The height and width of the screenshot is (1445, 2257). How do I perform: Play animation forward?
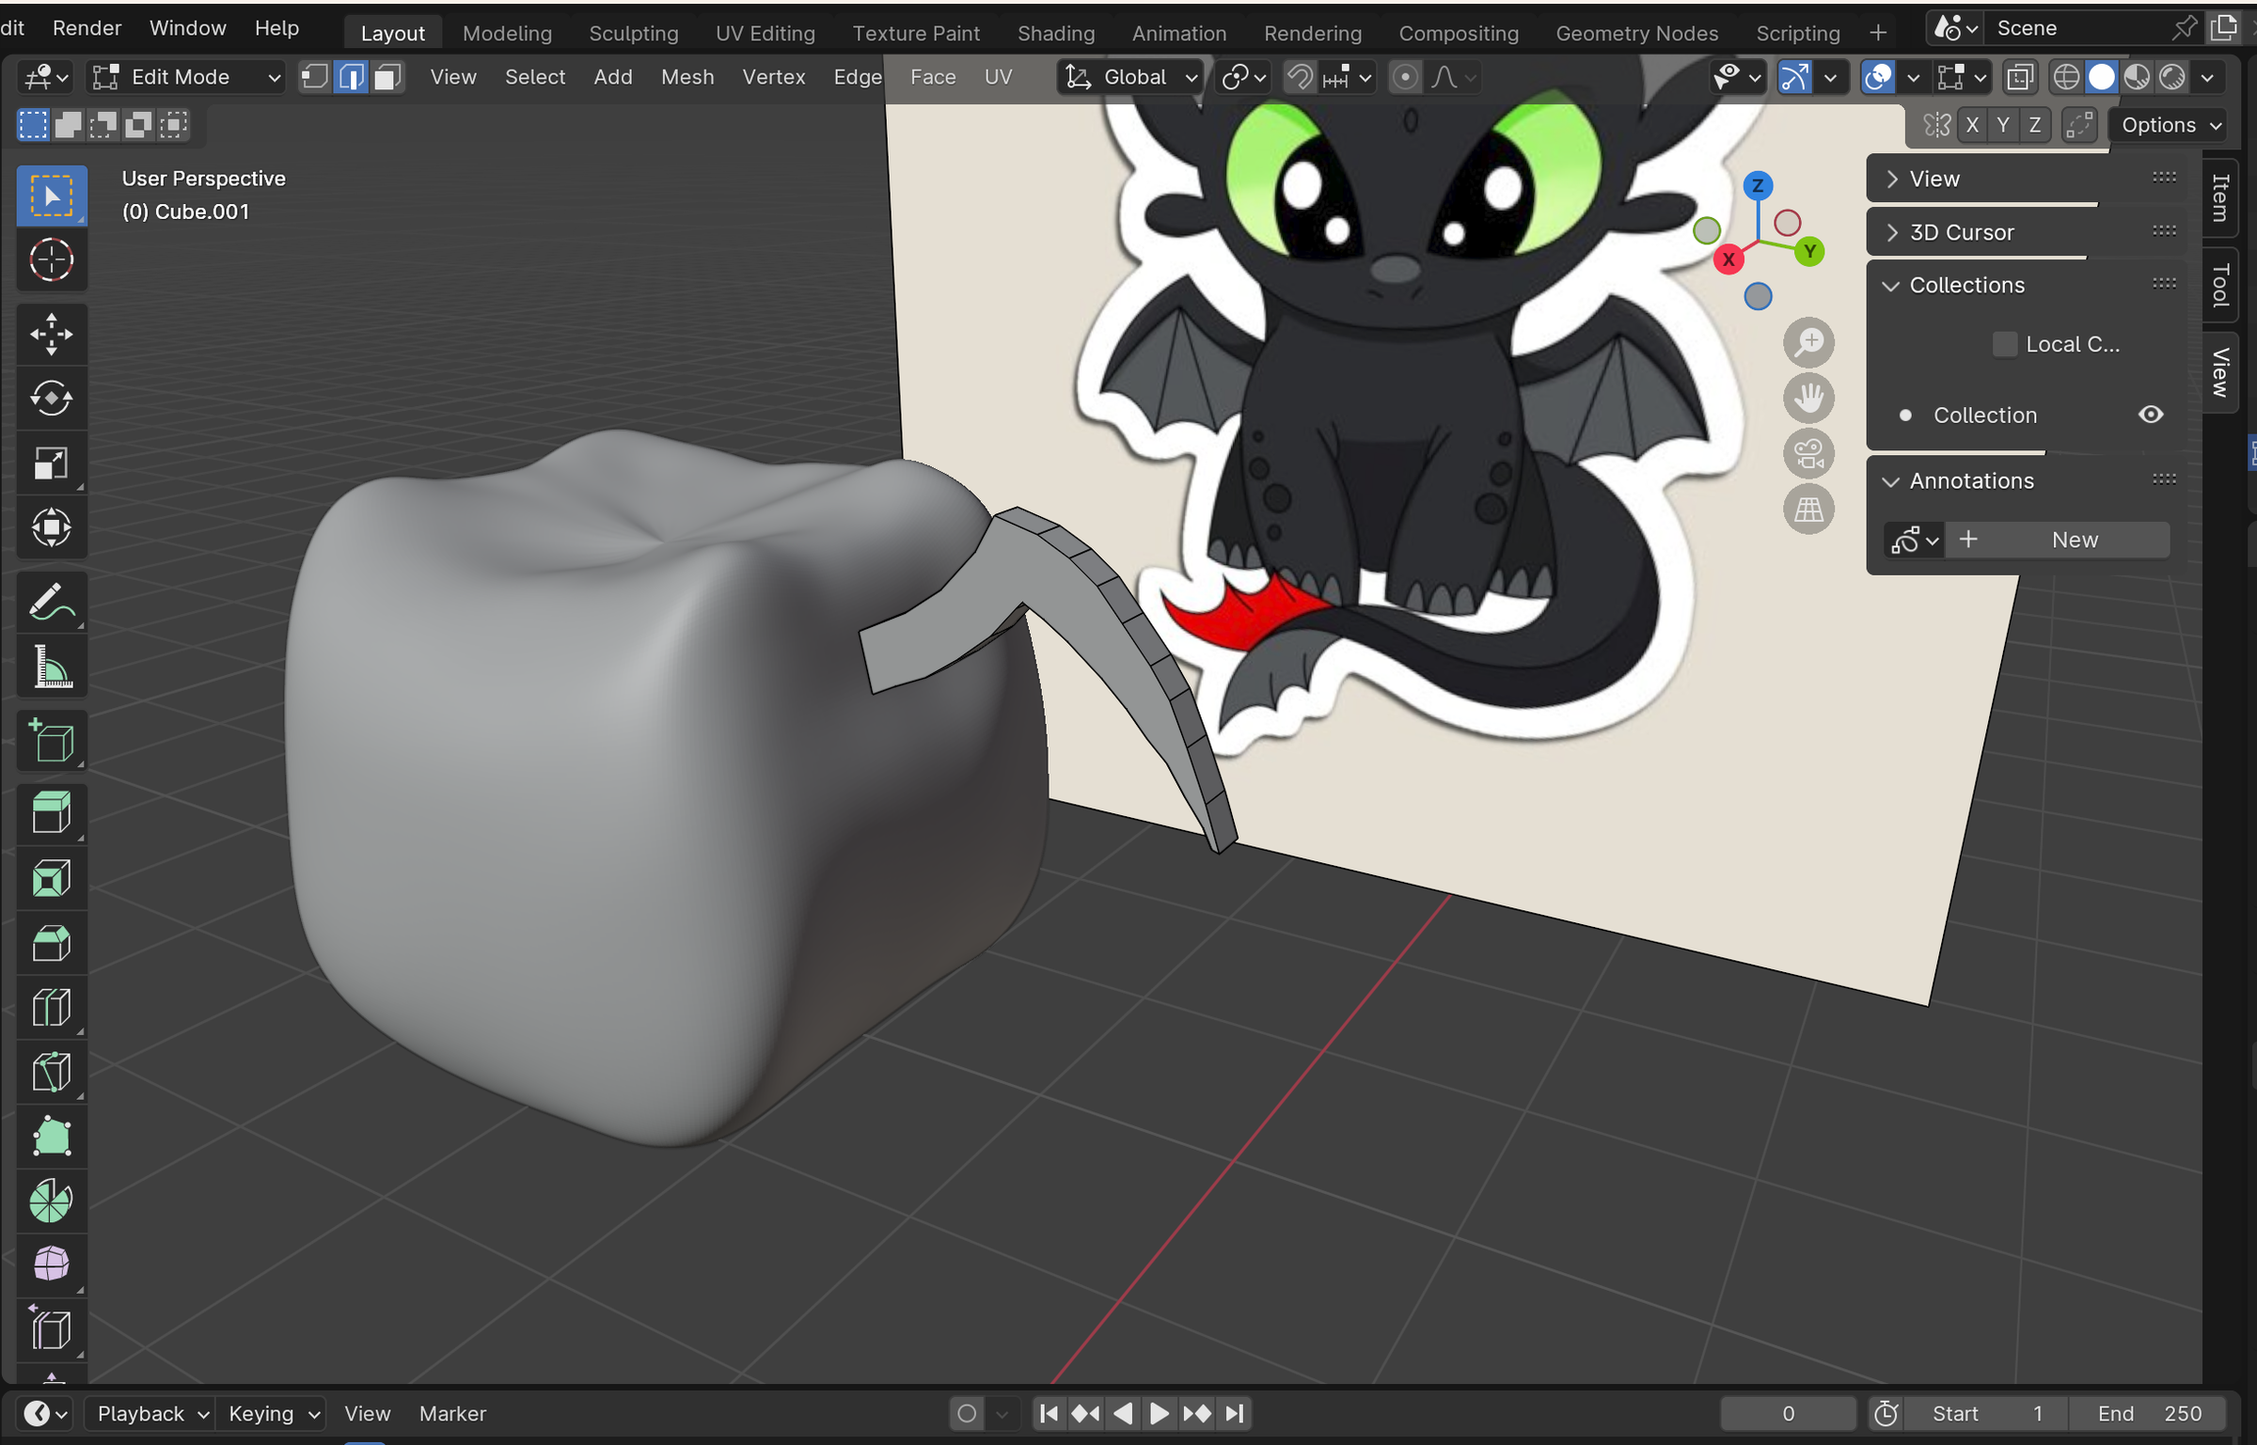pos(1159,1413)
